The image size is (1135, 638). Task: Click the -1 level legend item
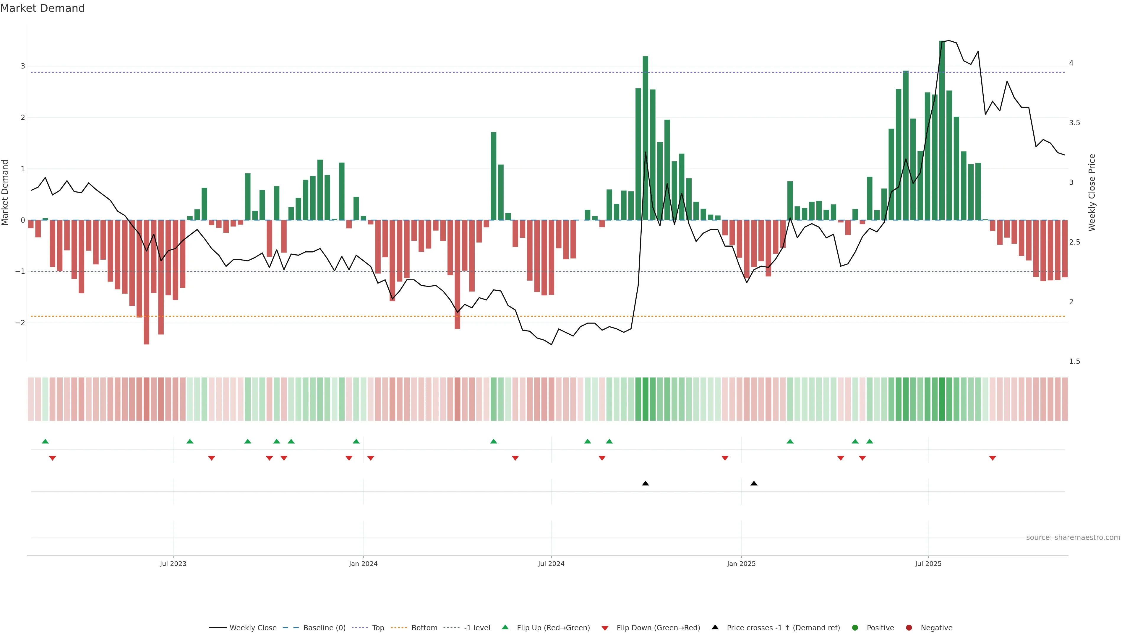[477, 627]
